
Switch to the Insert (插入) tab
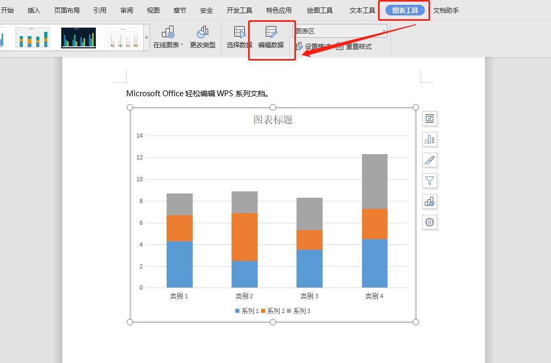click(x=34, y=11)
